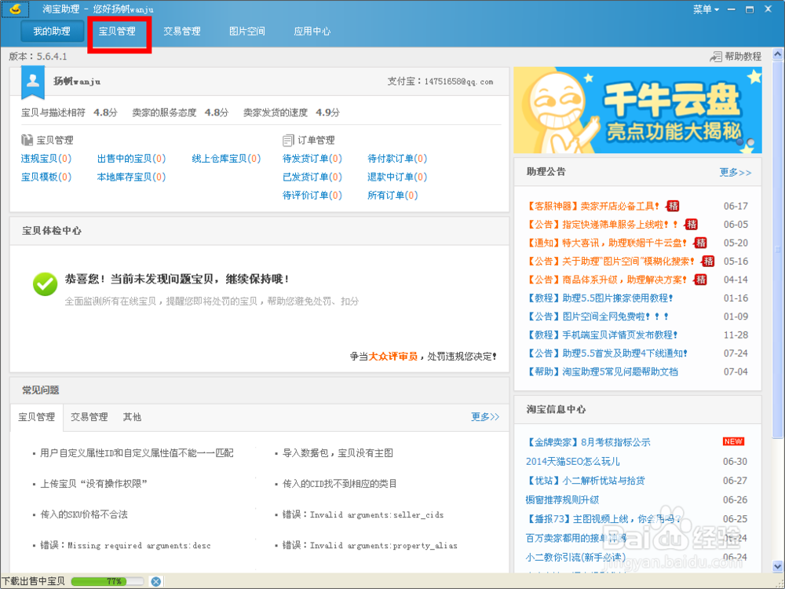Open the 交易管理 top tab
Screen dimensions: 785x589
coord(182,31)
